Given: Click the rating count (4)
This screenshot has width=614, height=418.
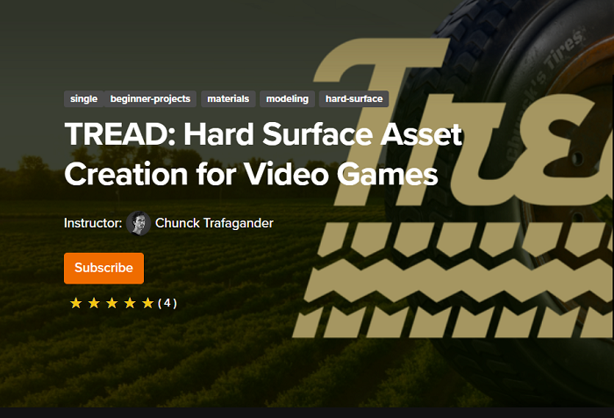Looking at the screenshot, I should (168, 303).
